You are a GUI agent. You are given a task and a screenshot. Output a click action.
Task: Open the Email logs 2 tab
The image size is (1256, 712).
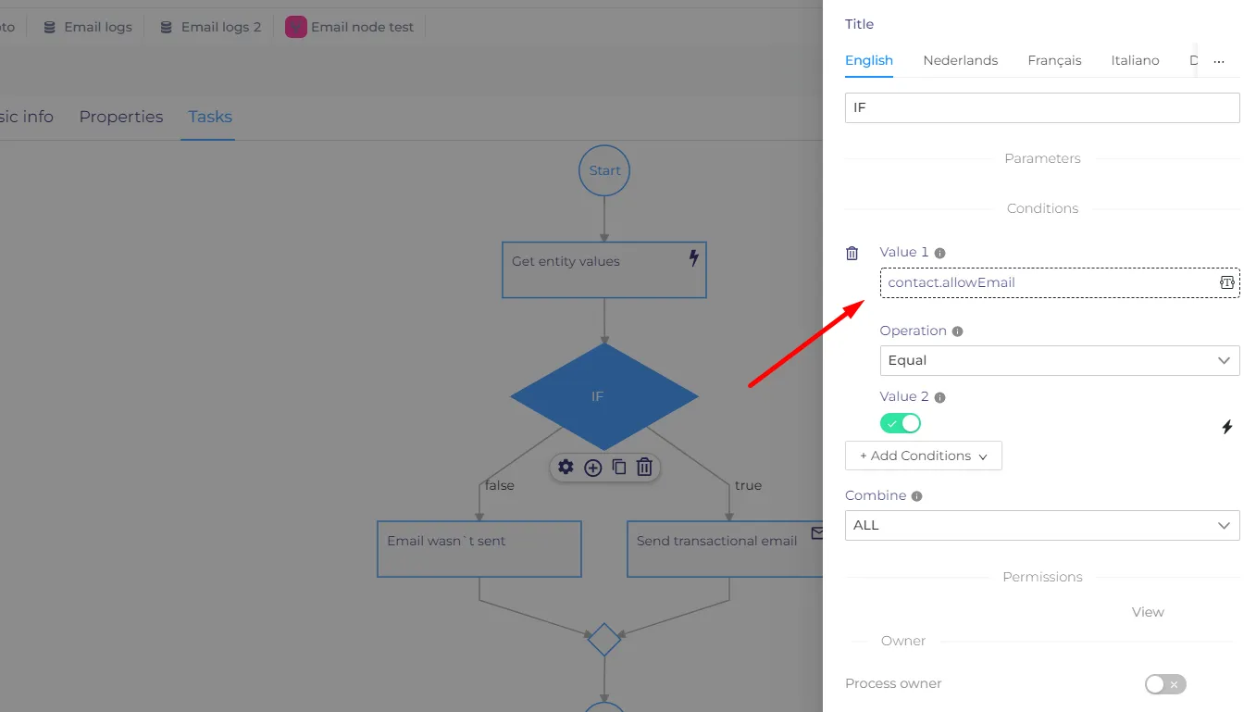coord(211,27)
